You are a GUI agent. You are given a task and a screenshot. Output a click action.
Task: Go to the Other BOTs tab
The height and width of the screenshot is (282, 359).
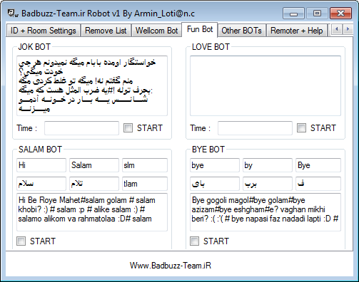pyautogui.click(x=241, y=31)
